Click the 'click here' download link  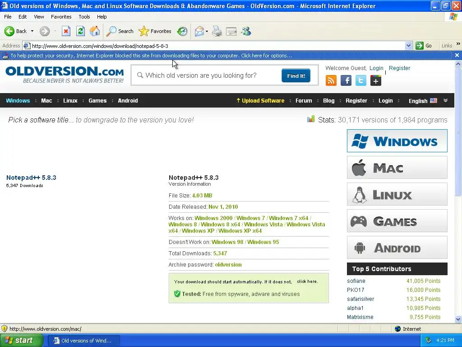[x=307, y=281]
